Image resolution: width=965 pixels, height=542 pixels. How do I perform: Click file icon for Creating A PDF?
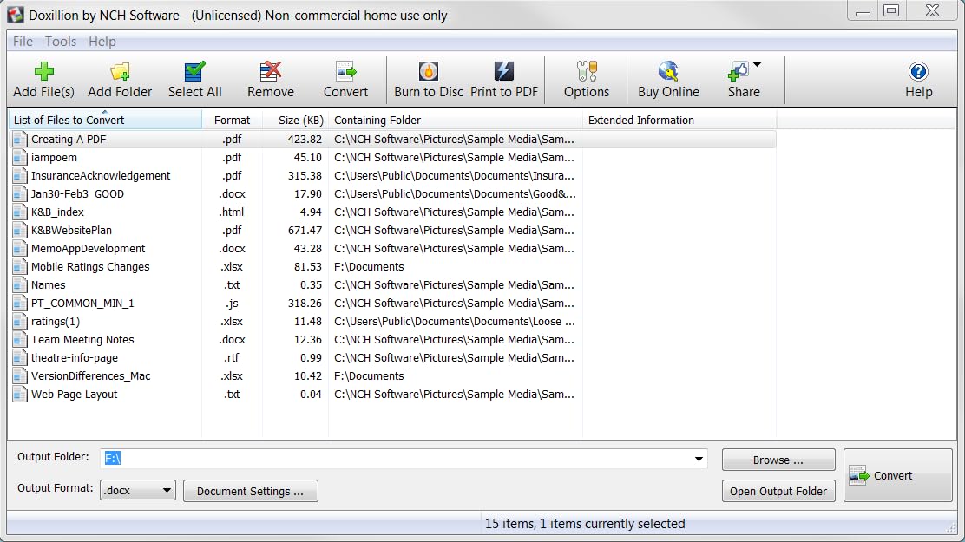20,139
